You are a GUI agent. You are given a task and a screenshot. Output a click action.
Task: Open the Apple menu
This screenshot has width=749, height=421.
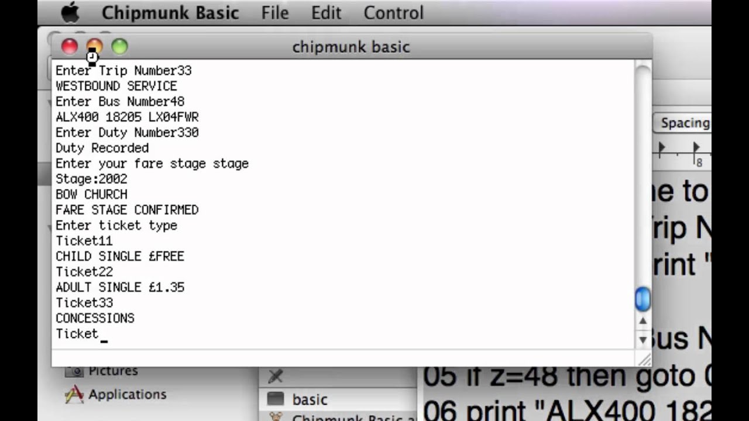tap(70, 12)
